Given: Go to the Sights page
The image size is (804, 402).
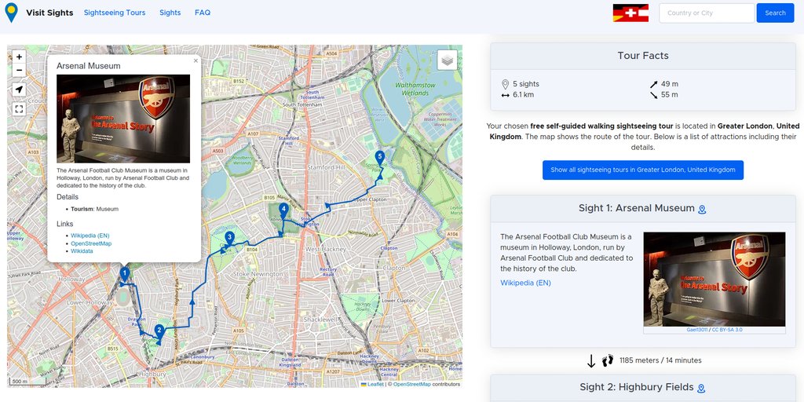Looking at the screenshot, I should (170, 13).
